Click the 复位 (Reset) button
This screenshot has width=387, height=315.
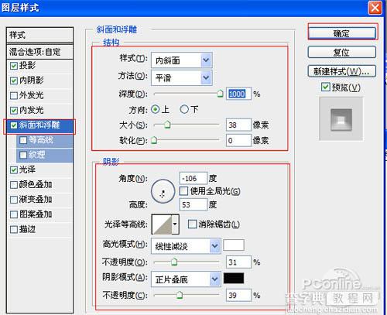[342, 52]
